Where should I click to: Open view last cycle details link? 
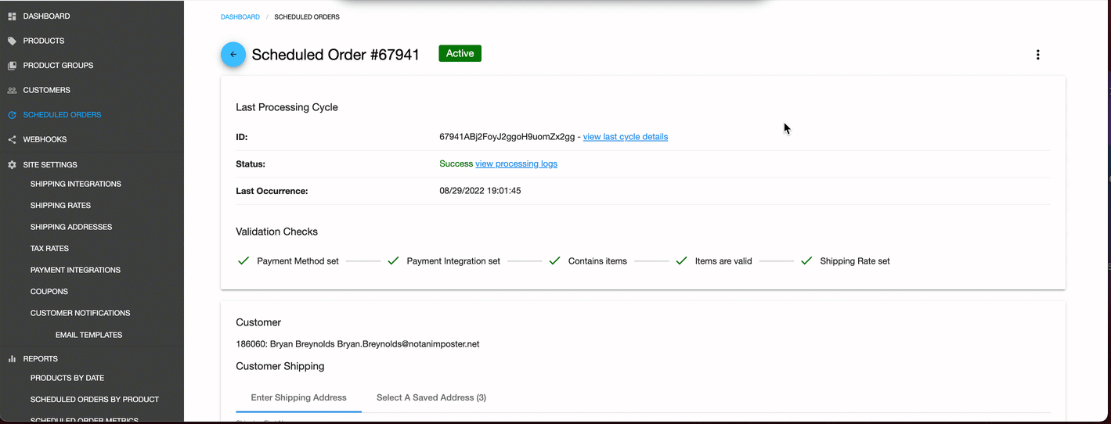[x=626, y=137]
